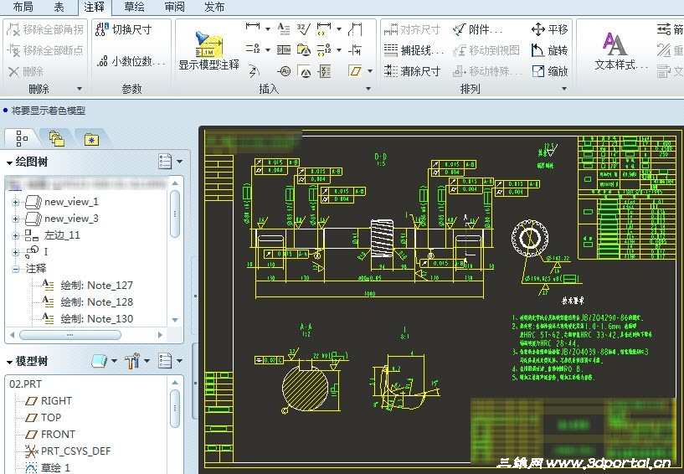Collapse the Model Tree (模型树) header

coord(9,362)
